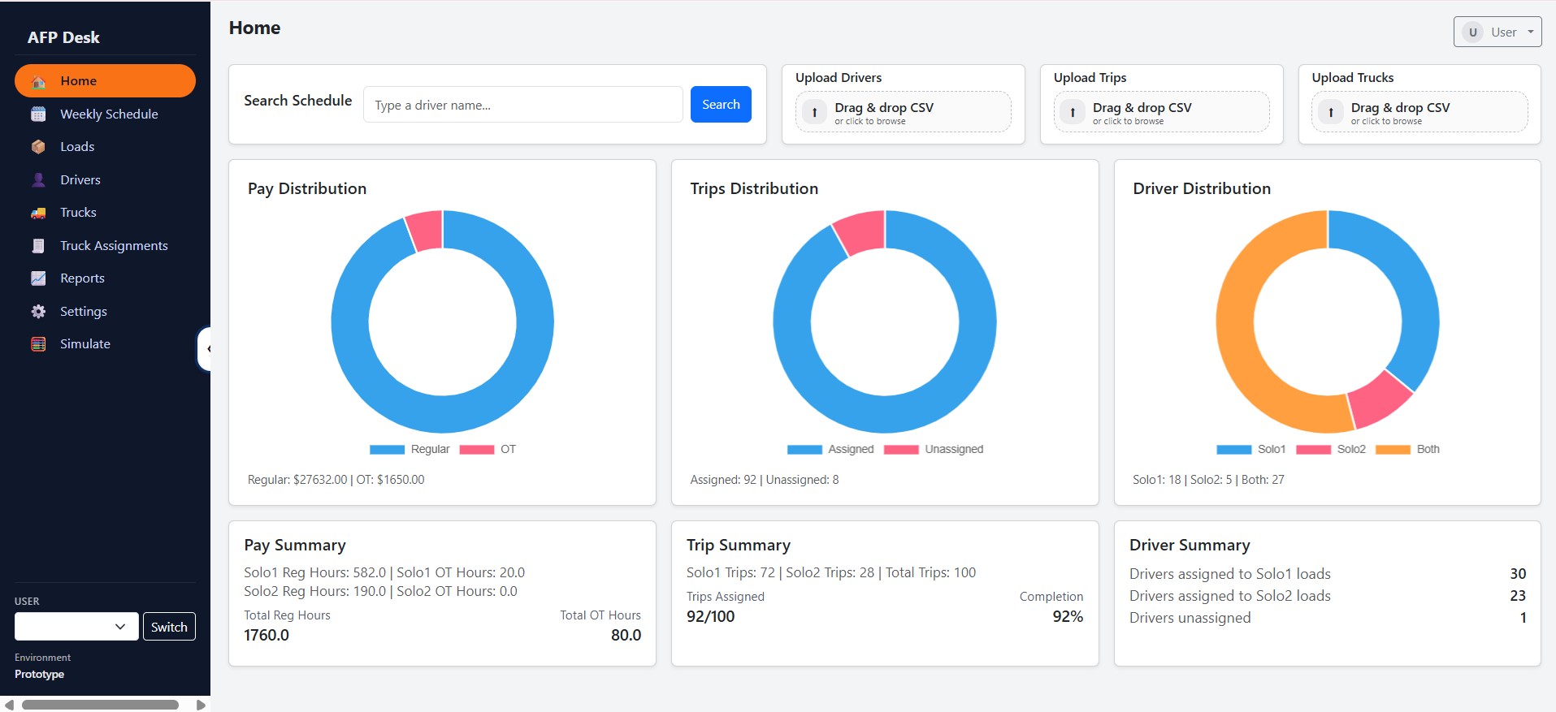Open the Truck Assignments page
Viewport: 1556px width, 712px height.
(114, 246)
